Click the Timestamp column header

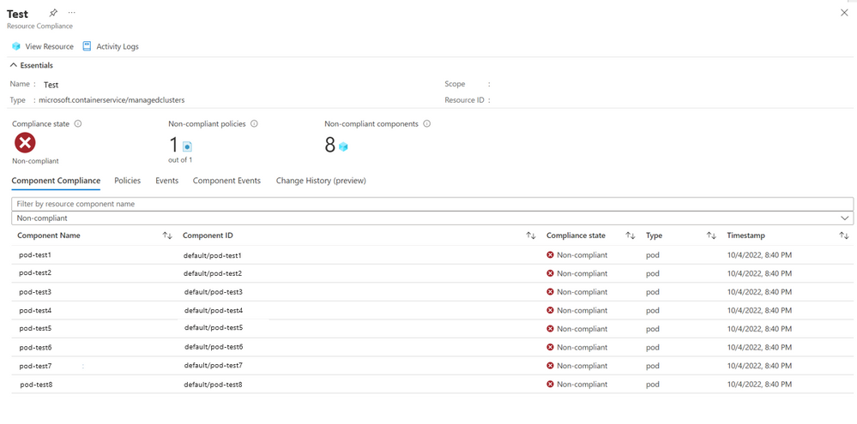point(746,236)
